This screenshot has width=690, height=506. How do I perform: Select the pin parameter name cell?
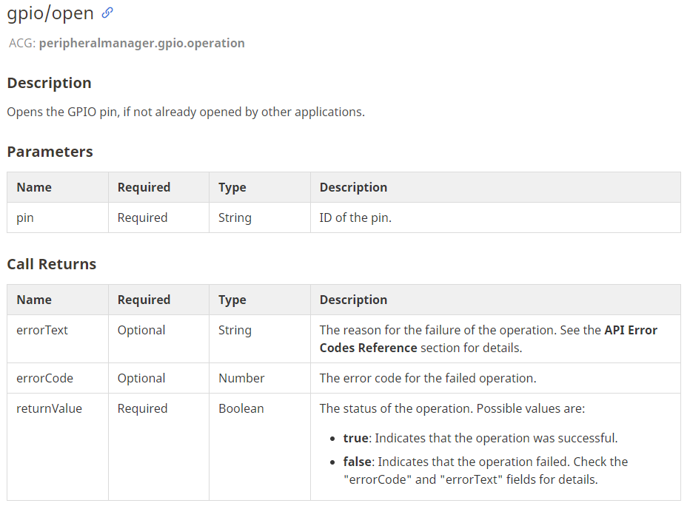pos(58,217)
